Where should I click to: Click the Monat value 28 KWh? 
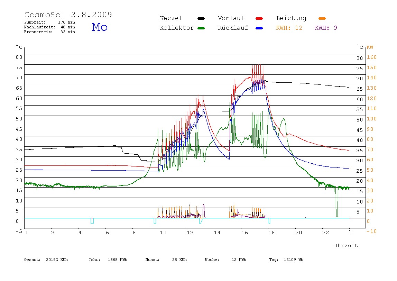pos(179,260)
